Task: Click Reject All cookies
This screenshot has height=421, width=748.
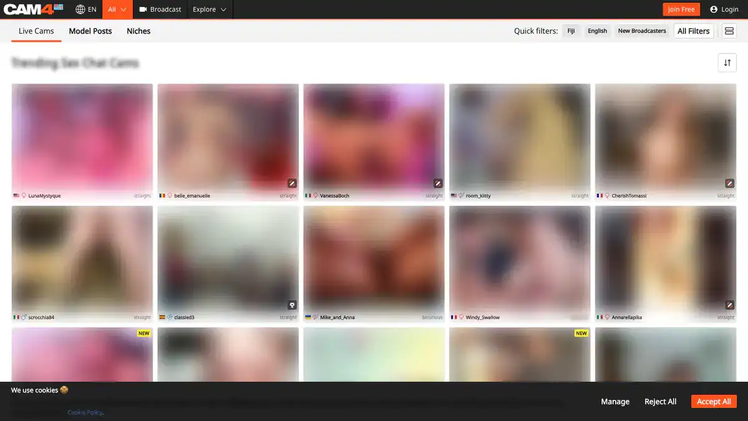Action: point(660,402)
